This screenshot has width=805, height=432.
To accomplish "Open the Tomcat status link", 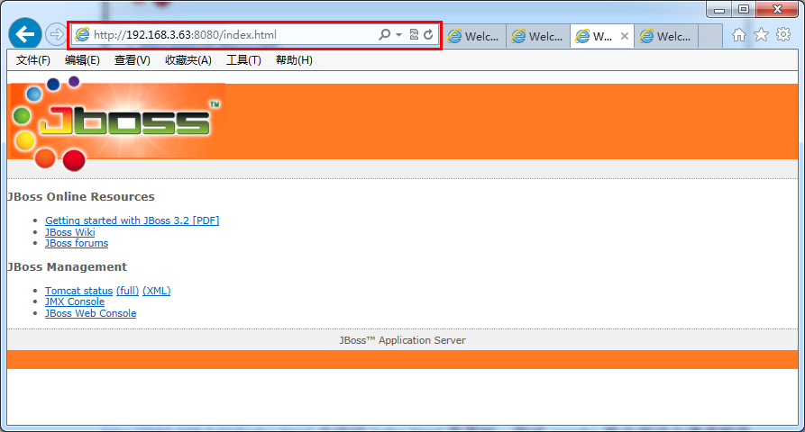I will (78, 291).
